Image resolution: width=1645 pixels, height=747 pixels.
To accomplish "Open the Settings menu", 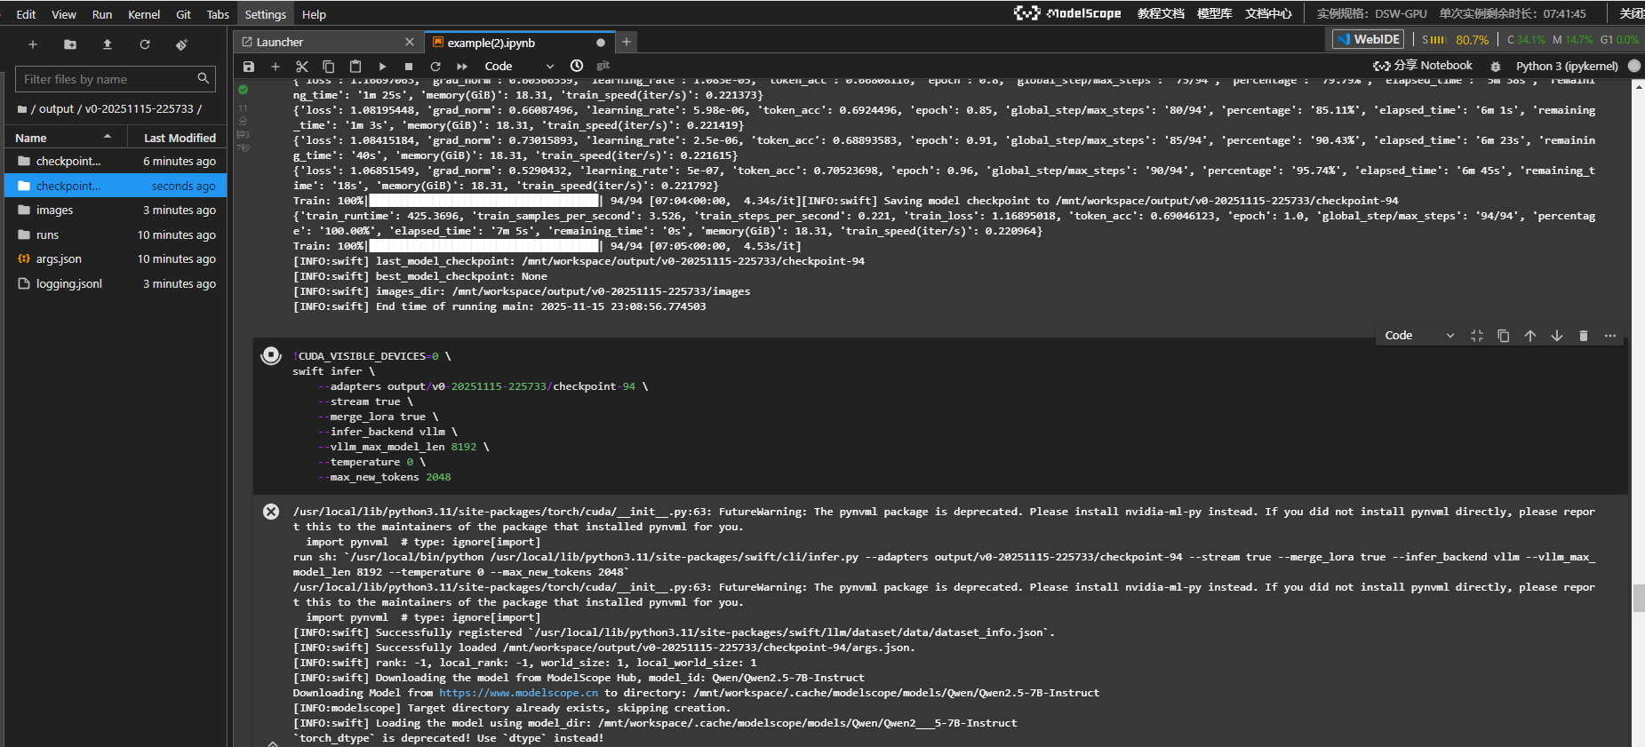I will click(266, 14).
